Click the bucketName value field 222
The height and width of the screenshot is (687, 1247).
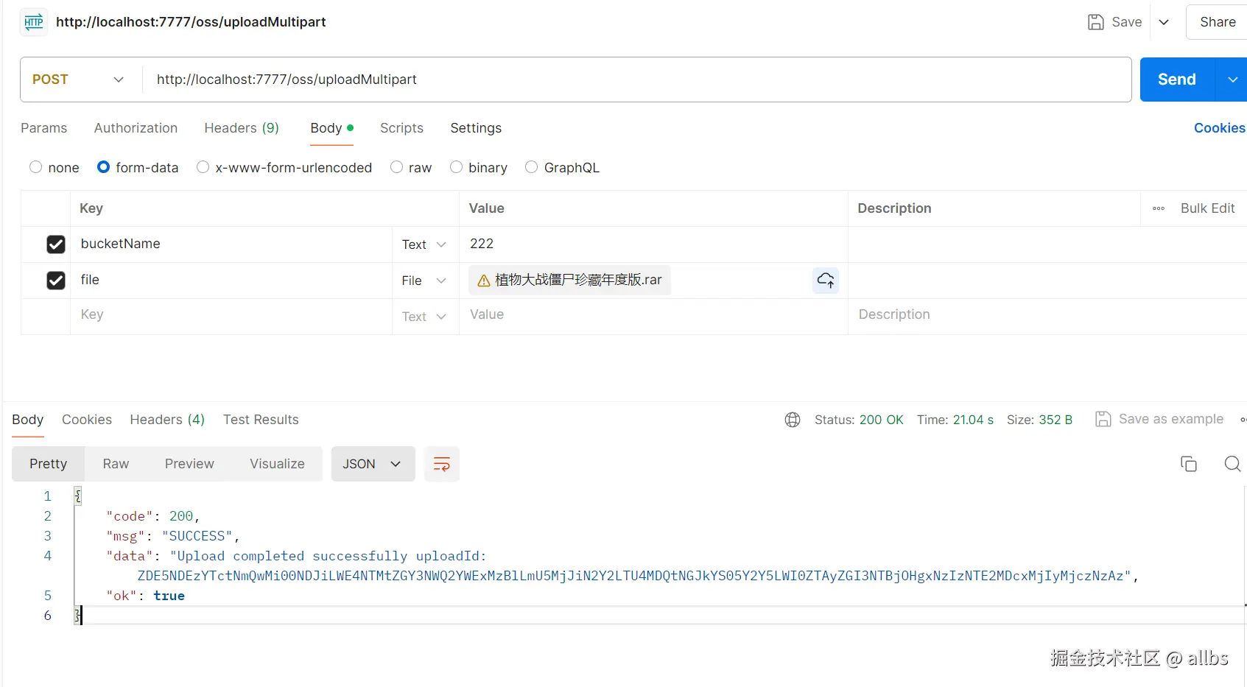[654, 244]
